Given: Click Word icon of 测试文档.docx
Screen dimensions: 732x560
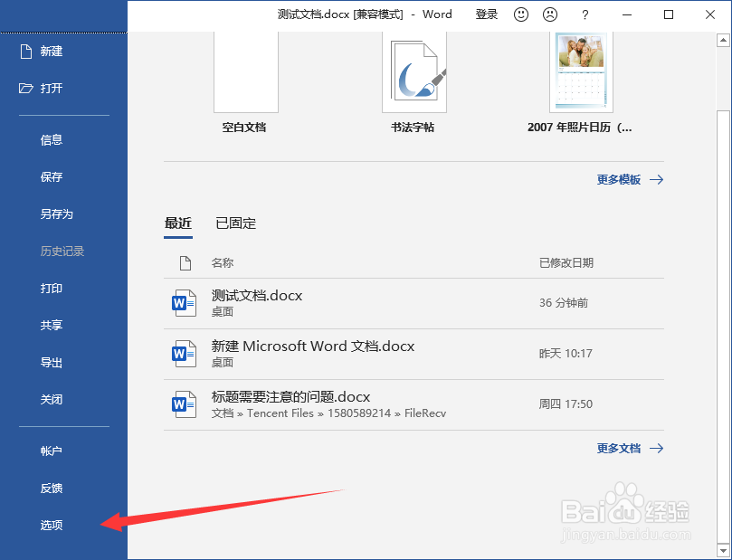Looking at the screenshot, I should 184,303.
